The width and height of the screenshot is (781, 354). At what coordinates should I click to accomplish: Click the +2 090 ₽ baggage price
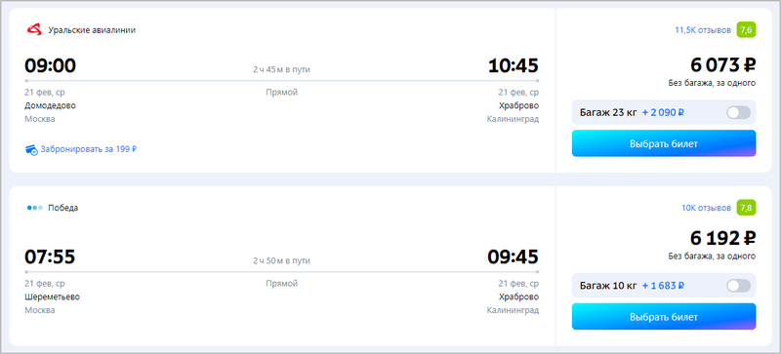pos(663,112)
